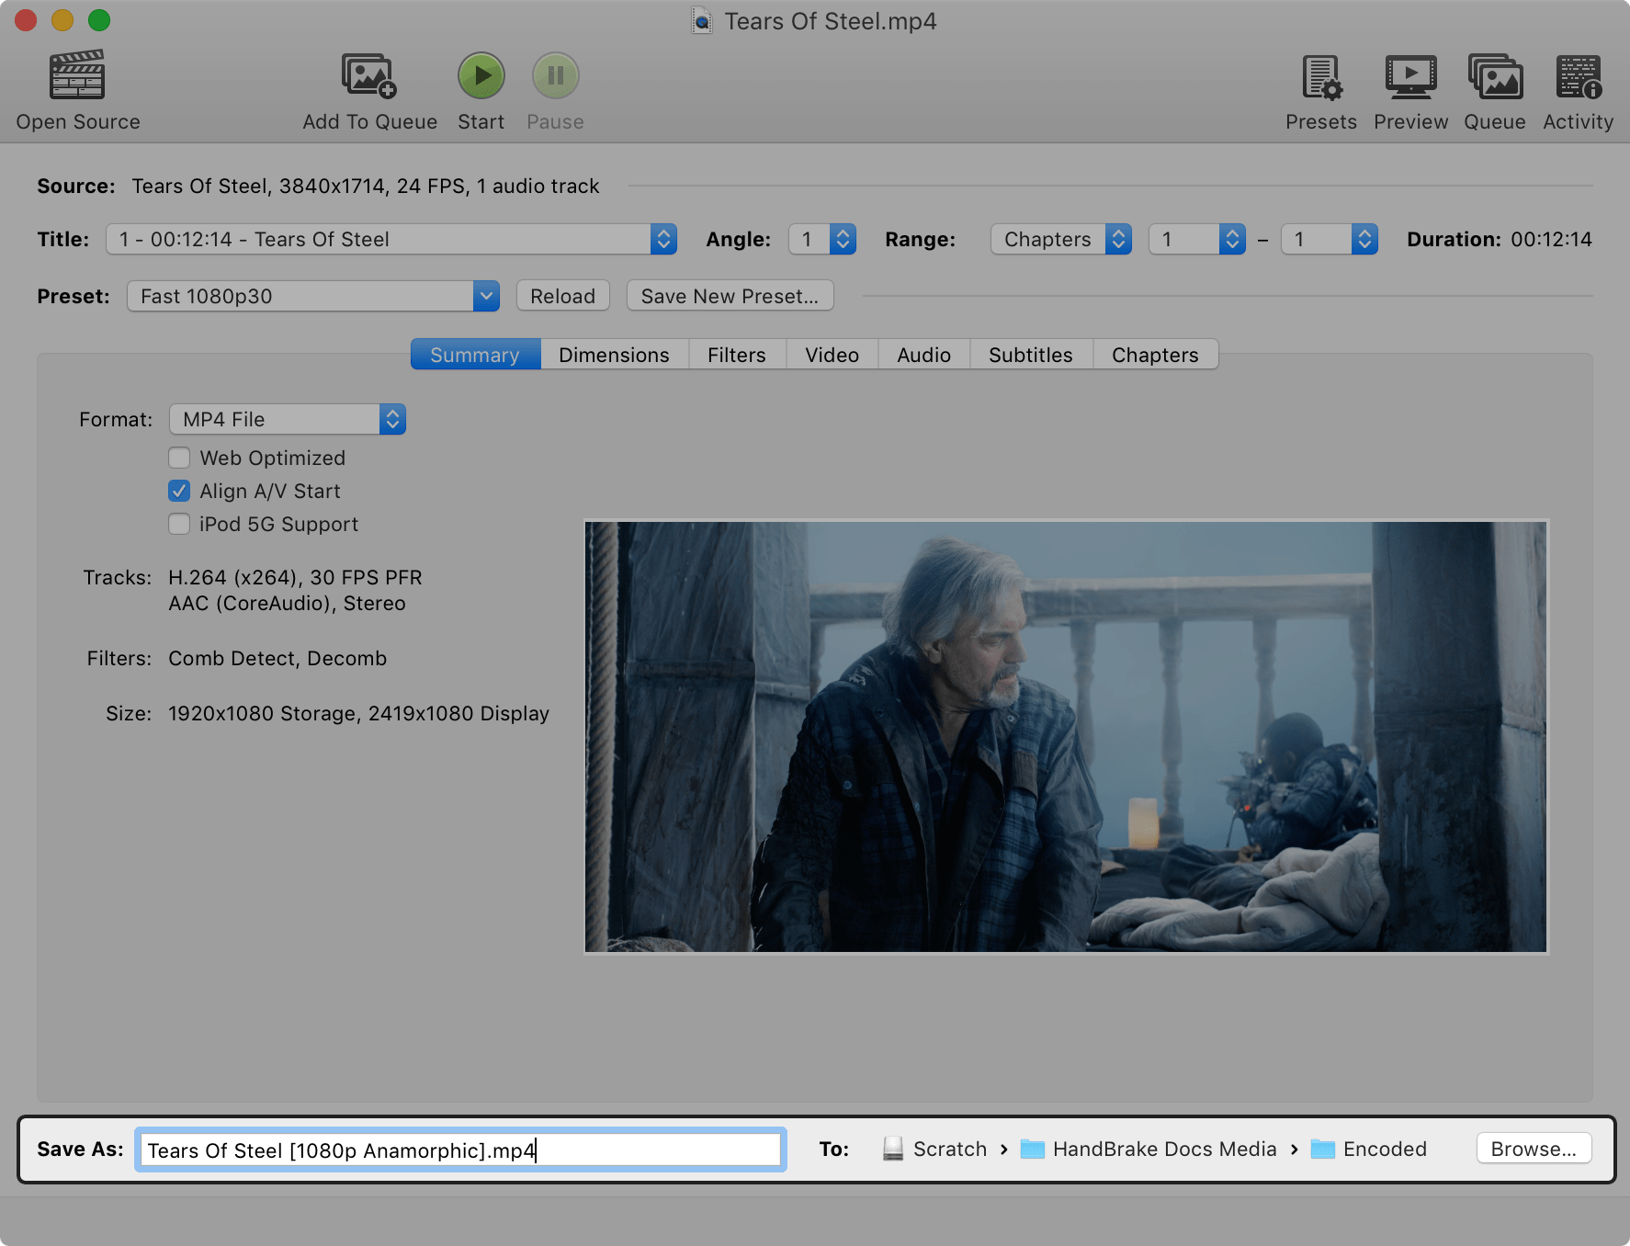Switch to the Dimensions tab
Image resolution: width=1630 pixels, height=1246 pixels.
pyautogui.click(x=613, y=354)
